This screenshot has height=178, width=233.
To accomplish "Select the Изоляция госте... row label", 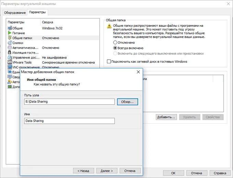I will [26, 53].
